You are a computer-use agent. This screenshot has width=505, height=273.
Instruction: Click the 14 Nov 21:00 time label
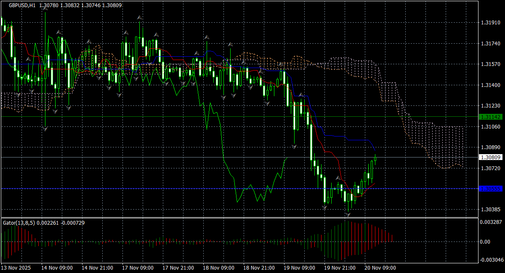pyautogui.click(x=98, y=268)
